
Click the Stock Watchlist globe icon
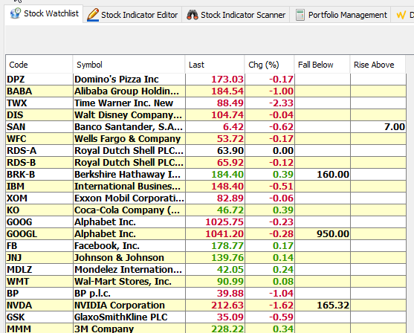coord(15,13)
